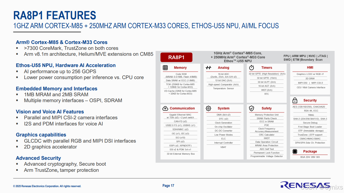Click 'DC-DC Converter' row
Viewport: 344px width, 193px height.
pyautogui.click(x=224, y=131)
